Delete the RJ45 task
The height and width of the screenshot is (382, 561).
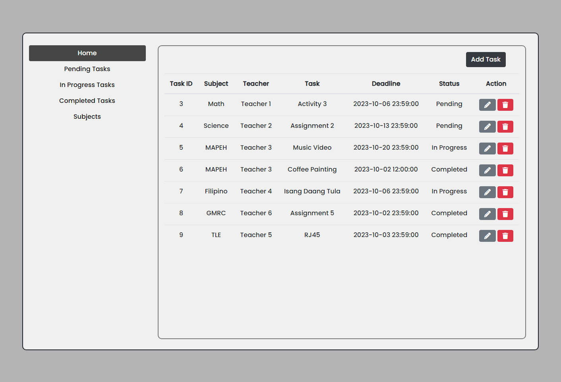coord(505,236)
